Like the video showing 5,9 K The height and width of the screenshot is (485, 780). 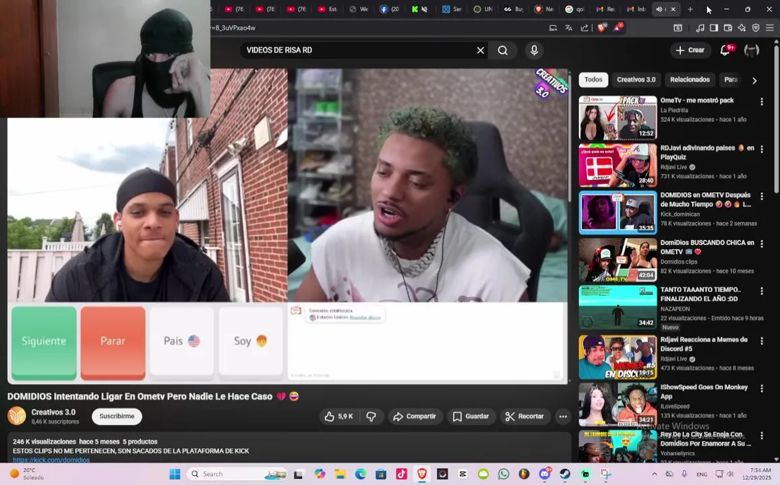[338, 416]
